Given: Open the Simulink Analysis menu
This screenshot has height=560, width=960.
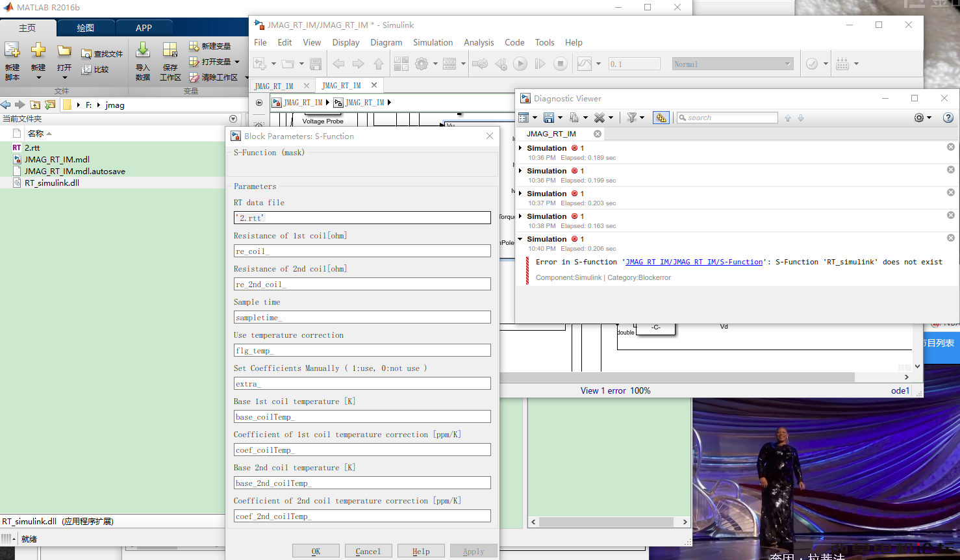Looking at the screenshot, I should 479,42.
